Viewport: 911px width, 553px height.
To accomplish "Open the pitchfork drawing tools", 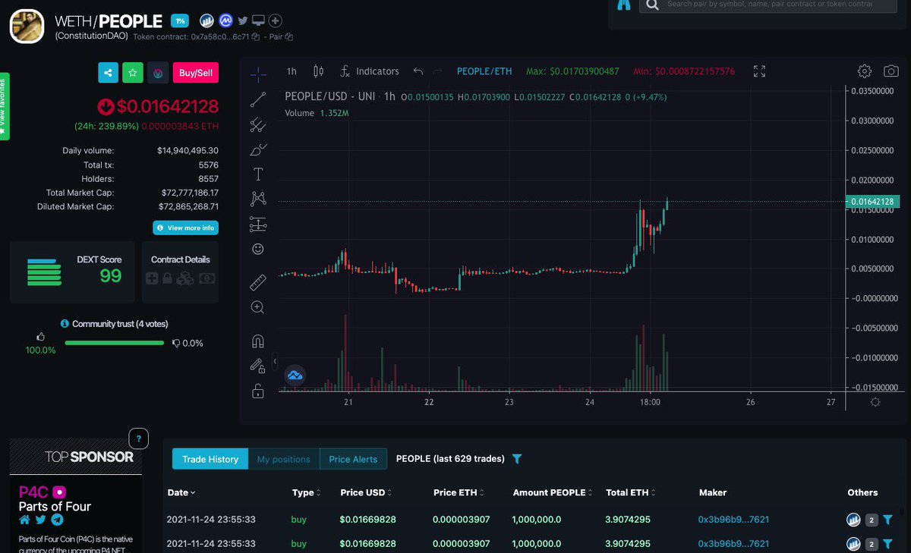I will click(258, 124).
